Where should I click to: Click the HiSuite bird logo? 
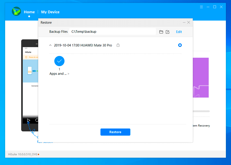[16, 11]
